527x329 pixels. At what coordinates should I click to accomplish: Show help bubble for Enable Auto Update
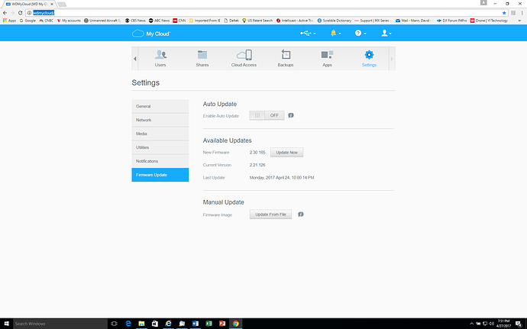tap(291, 115)
